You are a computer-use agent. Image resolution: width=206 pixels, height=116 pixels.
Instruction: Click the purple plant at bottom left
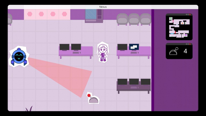(x=29, y=109)
